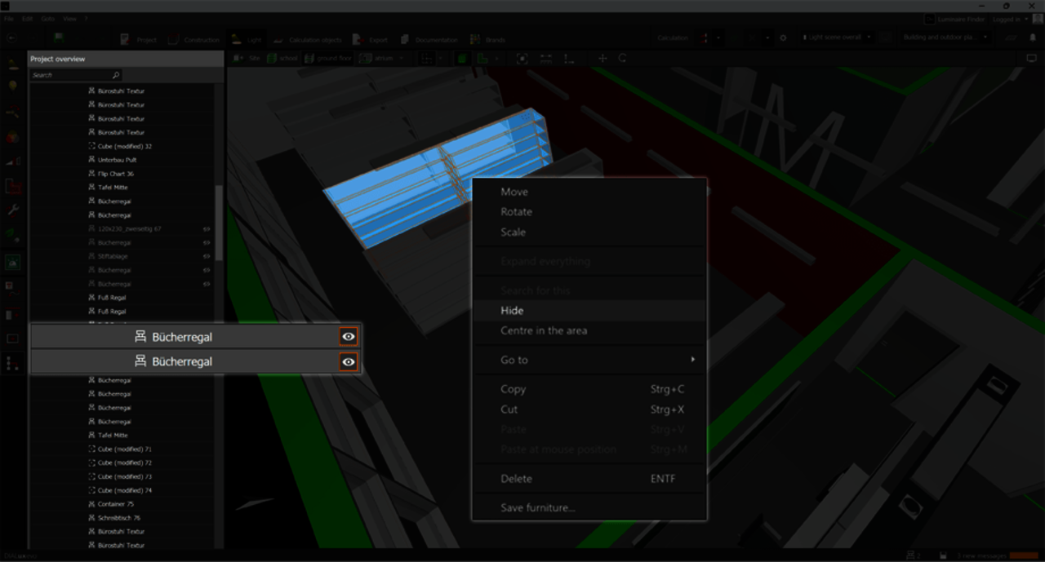Viewport: 1045px width, 562px height.
Task: Show the hidden Stiftablage item via eye icon
Action: 207,256
